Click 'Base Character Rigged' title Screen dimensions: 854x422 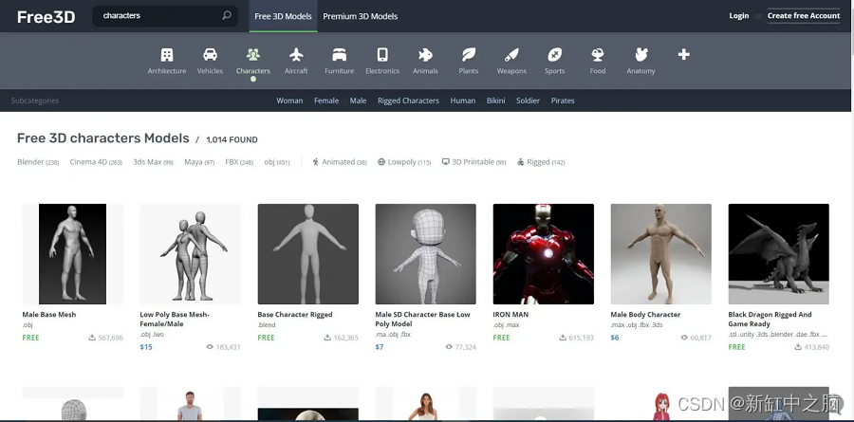pos(295,314)
